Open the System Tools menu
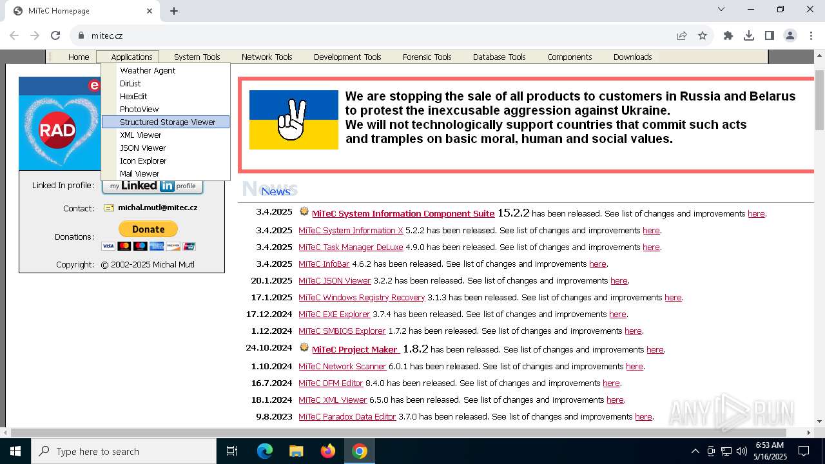This screenshot has width=825, height=464. (x=197, y=57)
